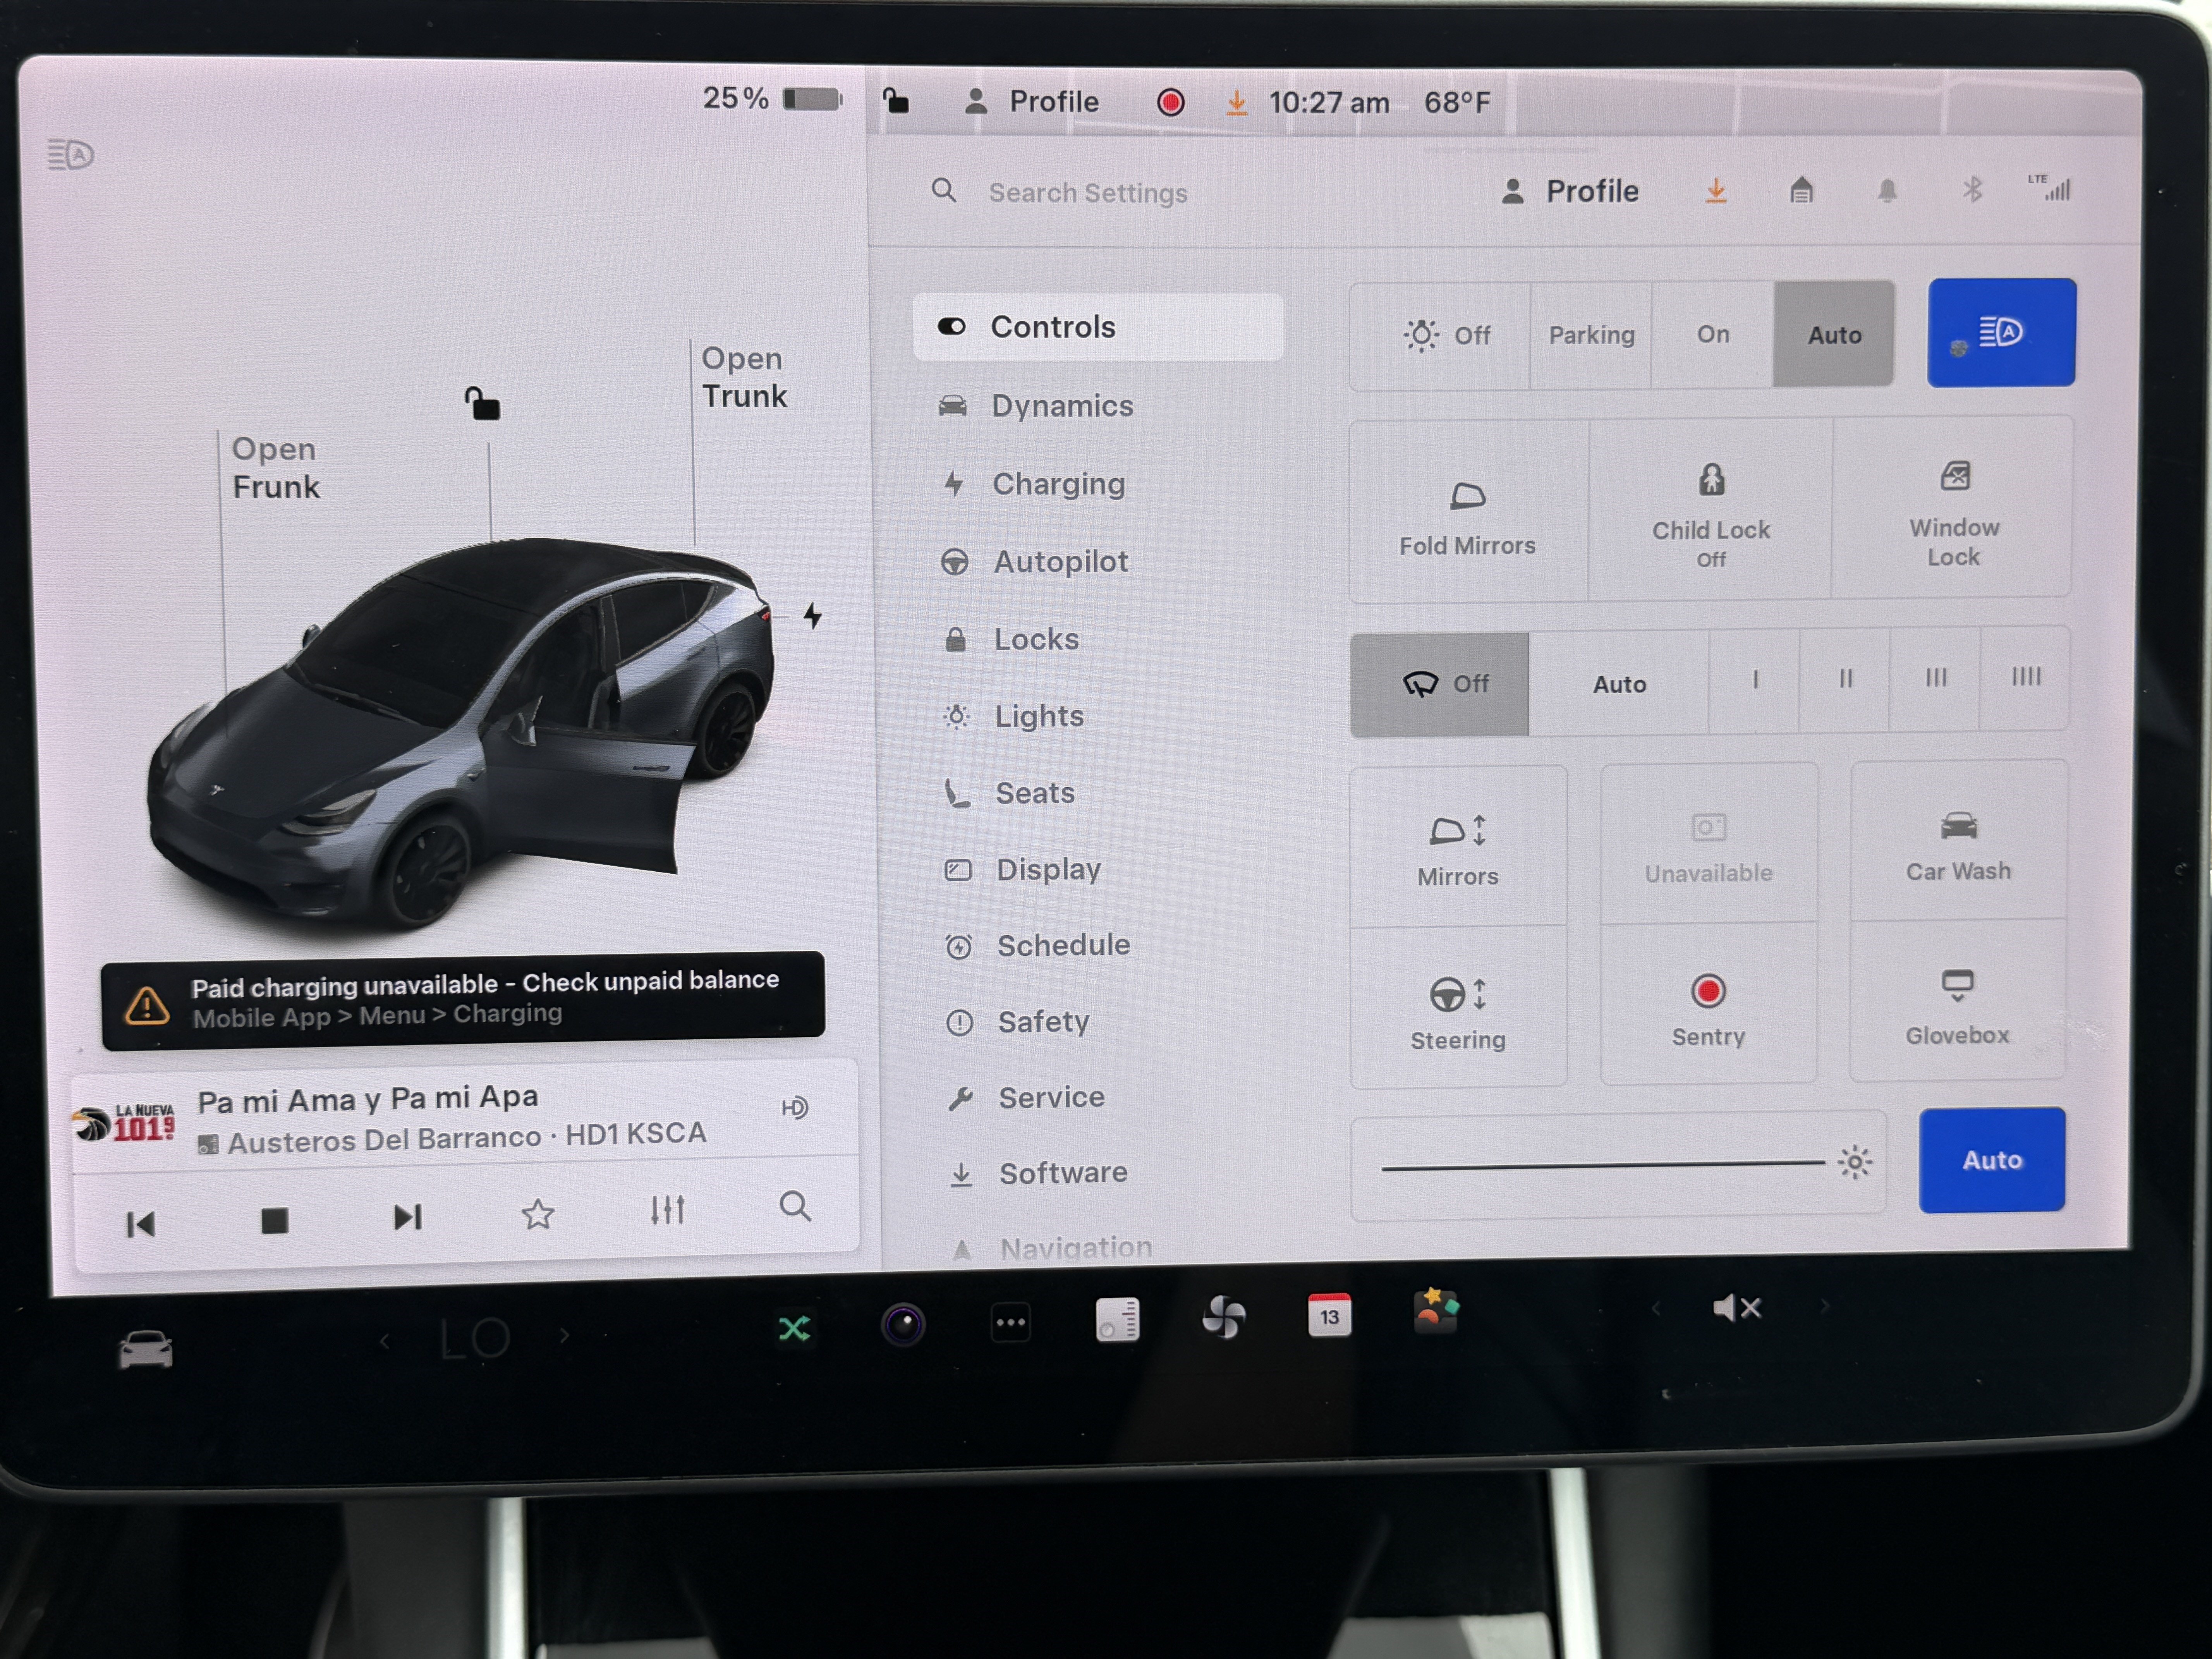Image resolution: width=2212 pixels, height=1659 pixels.
Task: Set headlights to Parking
Action: pos(1591,335)
